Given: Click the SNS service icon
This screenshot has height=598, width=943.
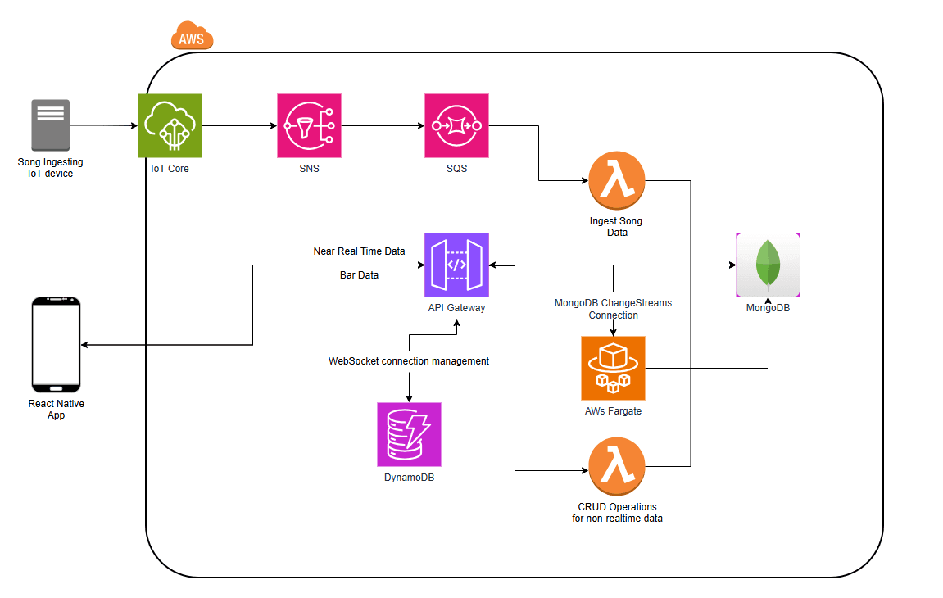Looking at the screenshot, I should (309, 125).
